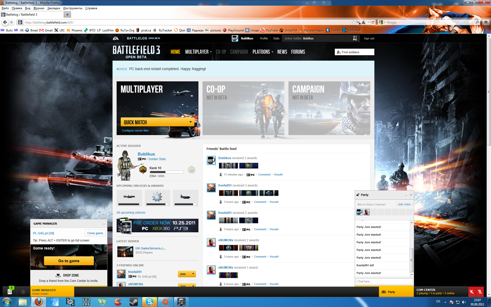This screenshot has width=491, height=307.
Task: Click the Party chat scrollbar
Action: click(411, 260)
